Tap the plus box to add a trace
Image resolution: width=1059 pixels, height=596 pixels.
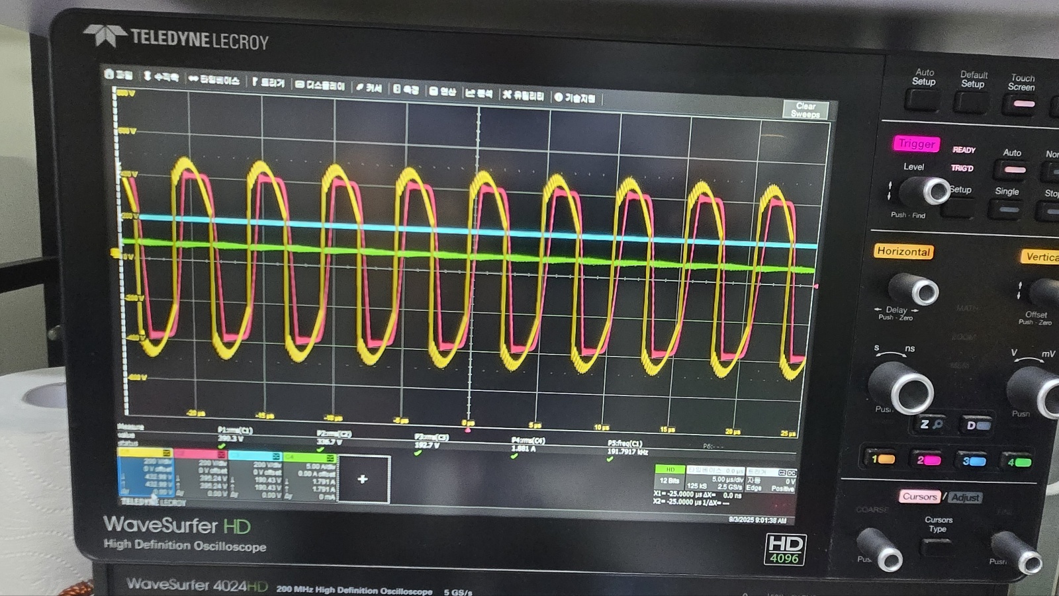[363, 479]
